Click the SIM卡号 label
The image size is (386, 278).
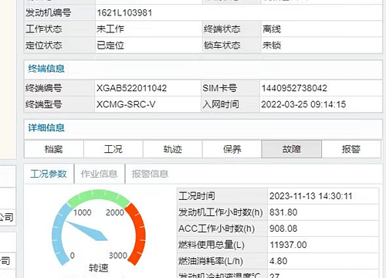tap(219, 88)
